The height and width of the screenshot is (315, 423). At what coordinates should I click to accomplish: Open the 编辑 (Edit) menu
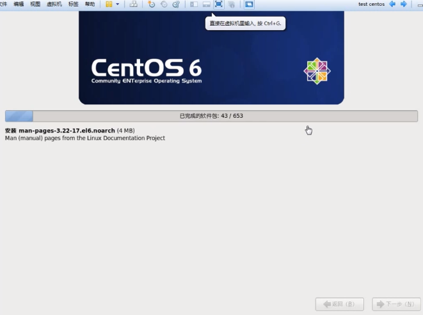[19, 4]
